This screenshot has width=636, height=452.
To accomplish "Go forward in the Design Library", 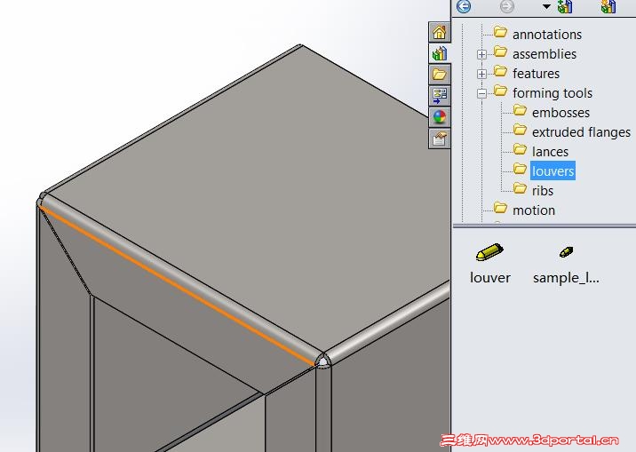I will tap(506, 6).
